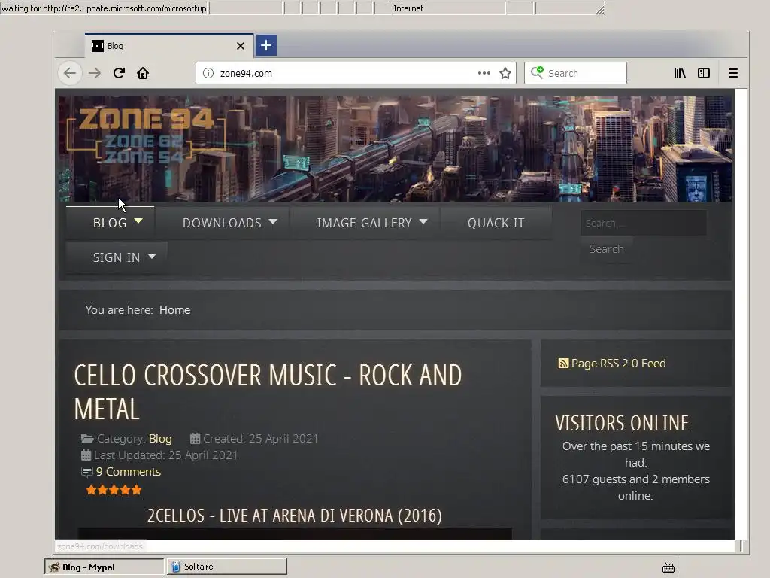Go back to the previous page
This screenshot has width=770, height=578.
click(70, 73)
